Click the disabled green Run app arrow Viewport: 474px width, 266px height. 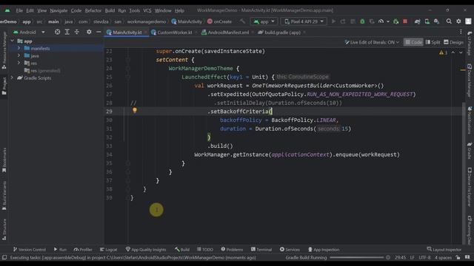point(333,21)
